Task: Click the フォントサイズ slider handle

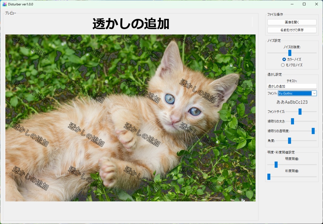Action: (300, 112)
